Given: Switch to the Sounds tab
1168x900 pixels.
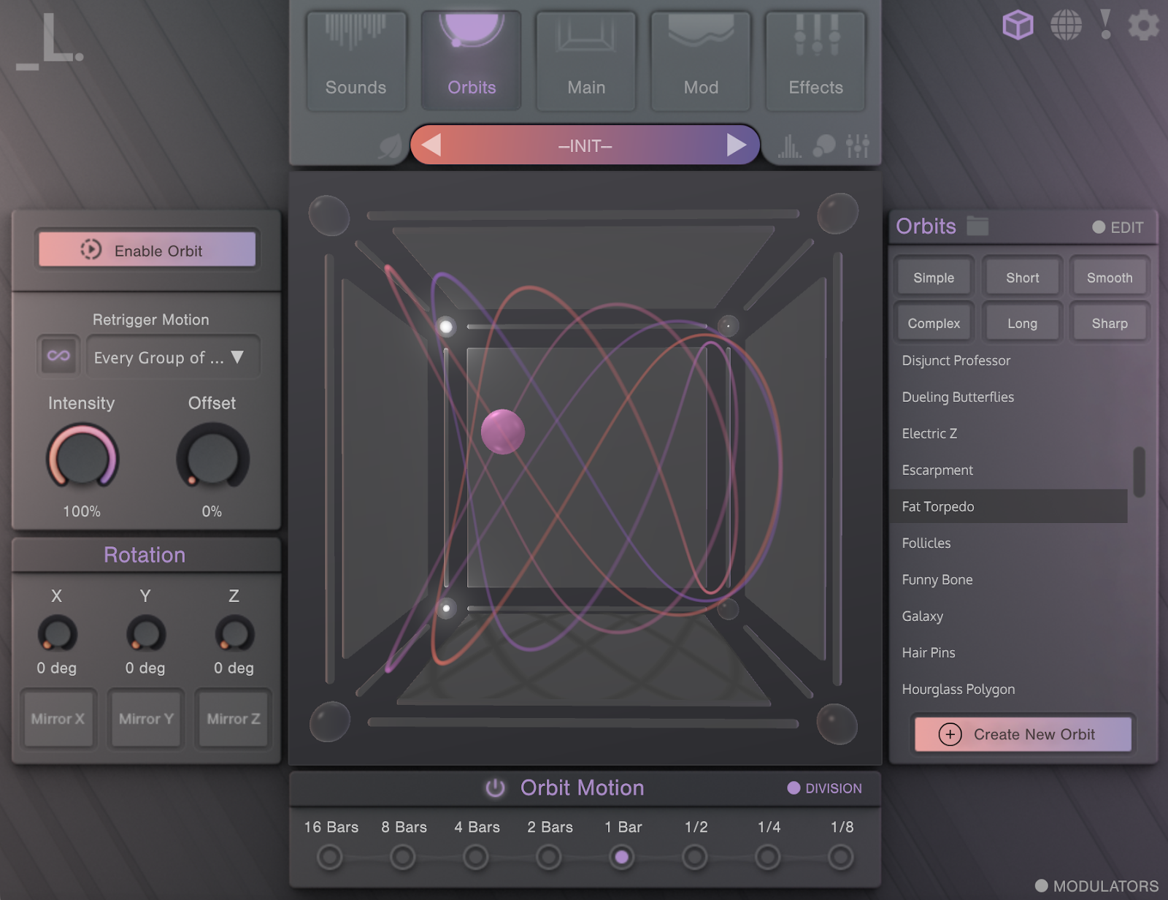Looking at the screenshot, I should point(356,61).
